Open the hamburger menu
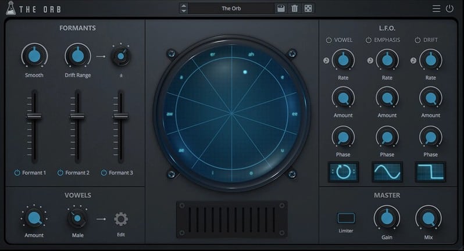The image size is (464, 251). [x=436, y=8]
